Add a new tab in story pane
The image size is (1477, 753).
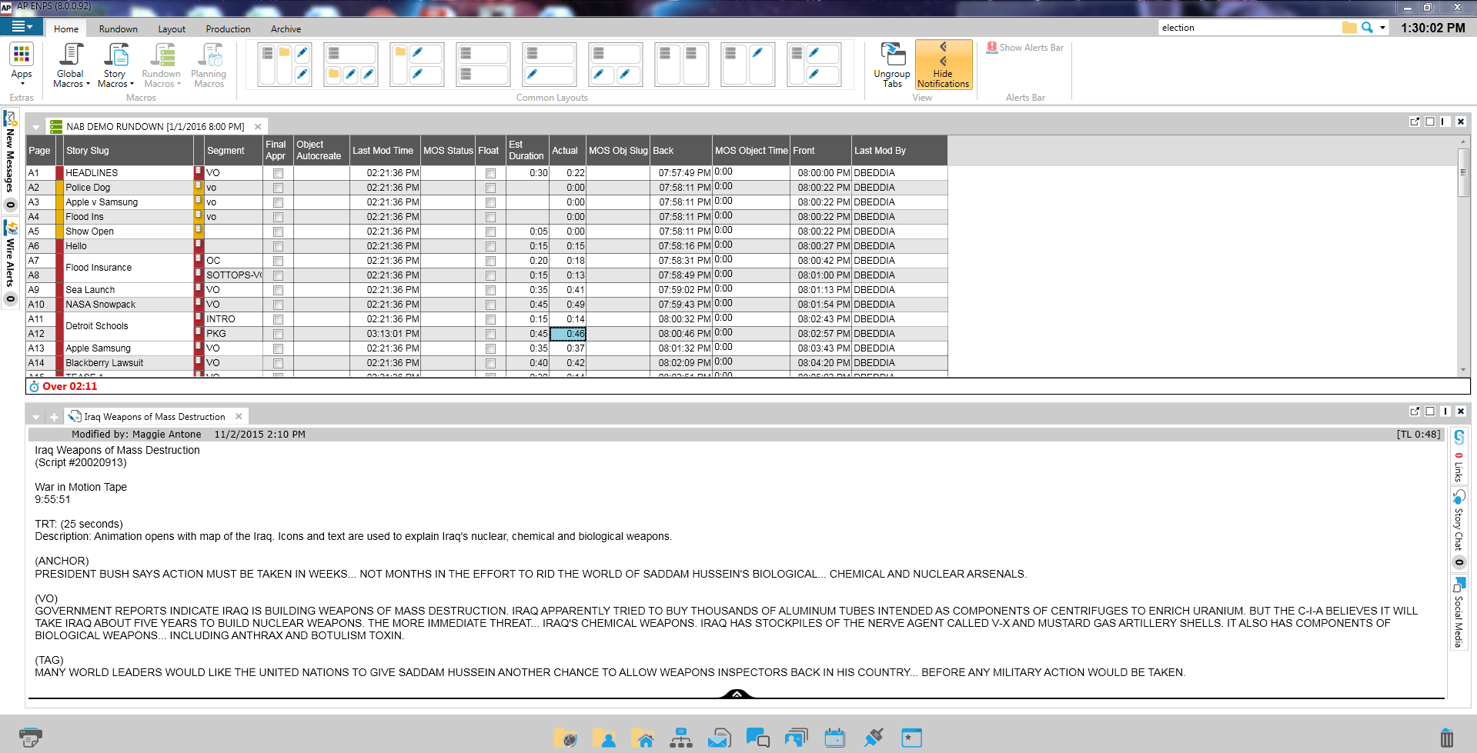click(x=54, y=418)
